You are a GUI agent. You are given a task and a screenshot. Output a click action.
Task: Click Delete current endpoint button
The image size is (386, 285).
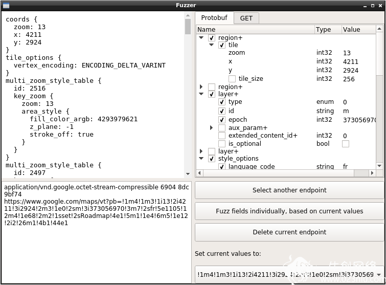click(x=289, y=232)
